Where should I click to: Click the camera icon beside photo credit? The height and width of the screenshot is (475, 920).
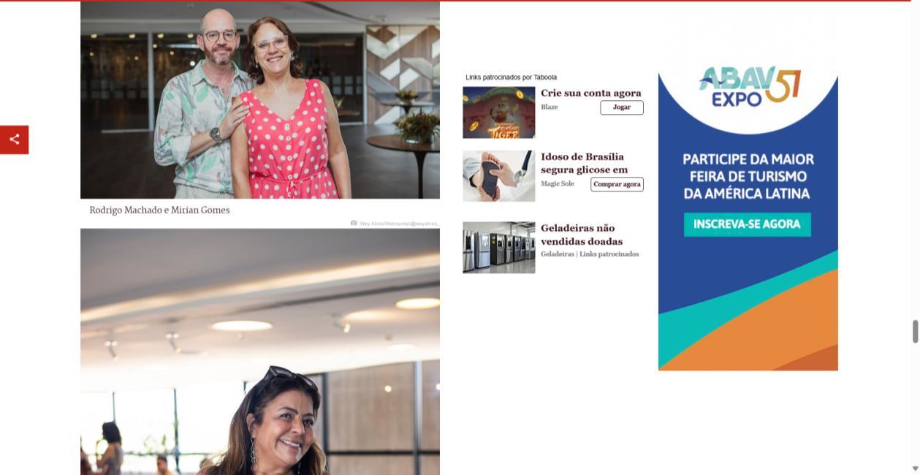tap(354, 223)
